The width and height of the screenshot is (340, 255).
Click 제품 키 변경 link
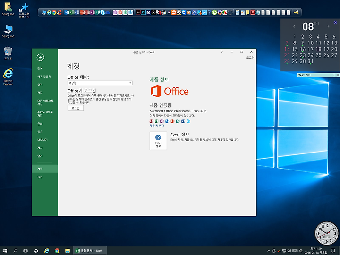coord(157,126)
